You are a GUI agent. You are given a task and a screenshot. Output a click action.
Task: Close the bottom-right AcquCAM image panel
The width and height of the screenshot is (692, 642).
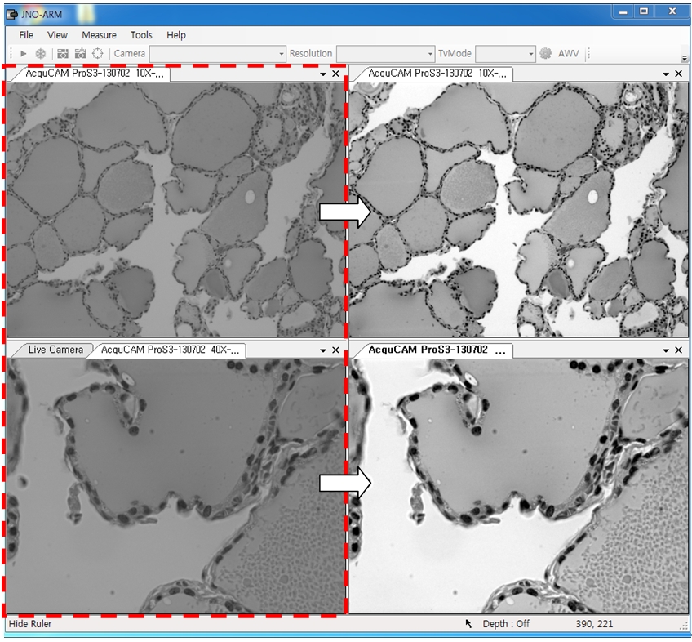click(x=678, y=350)
